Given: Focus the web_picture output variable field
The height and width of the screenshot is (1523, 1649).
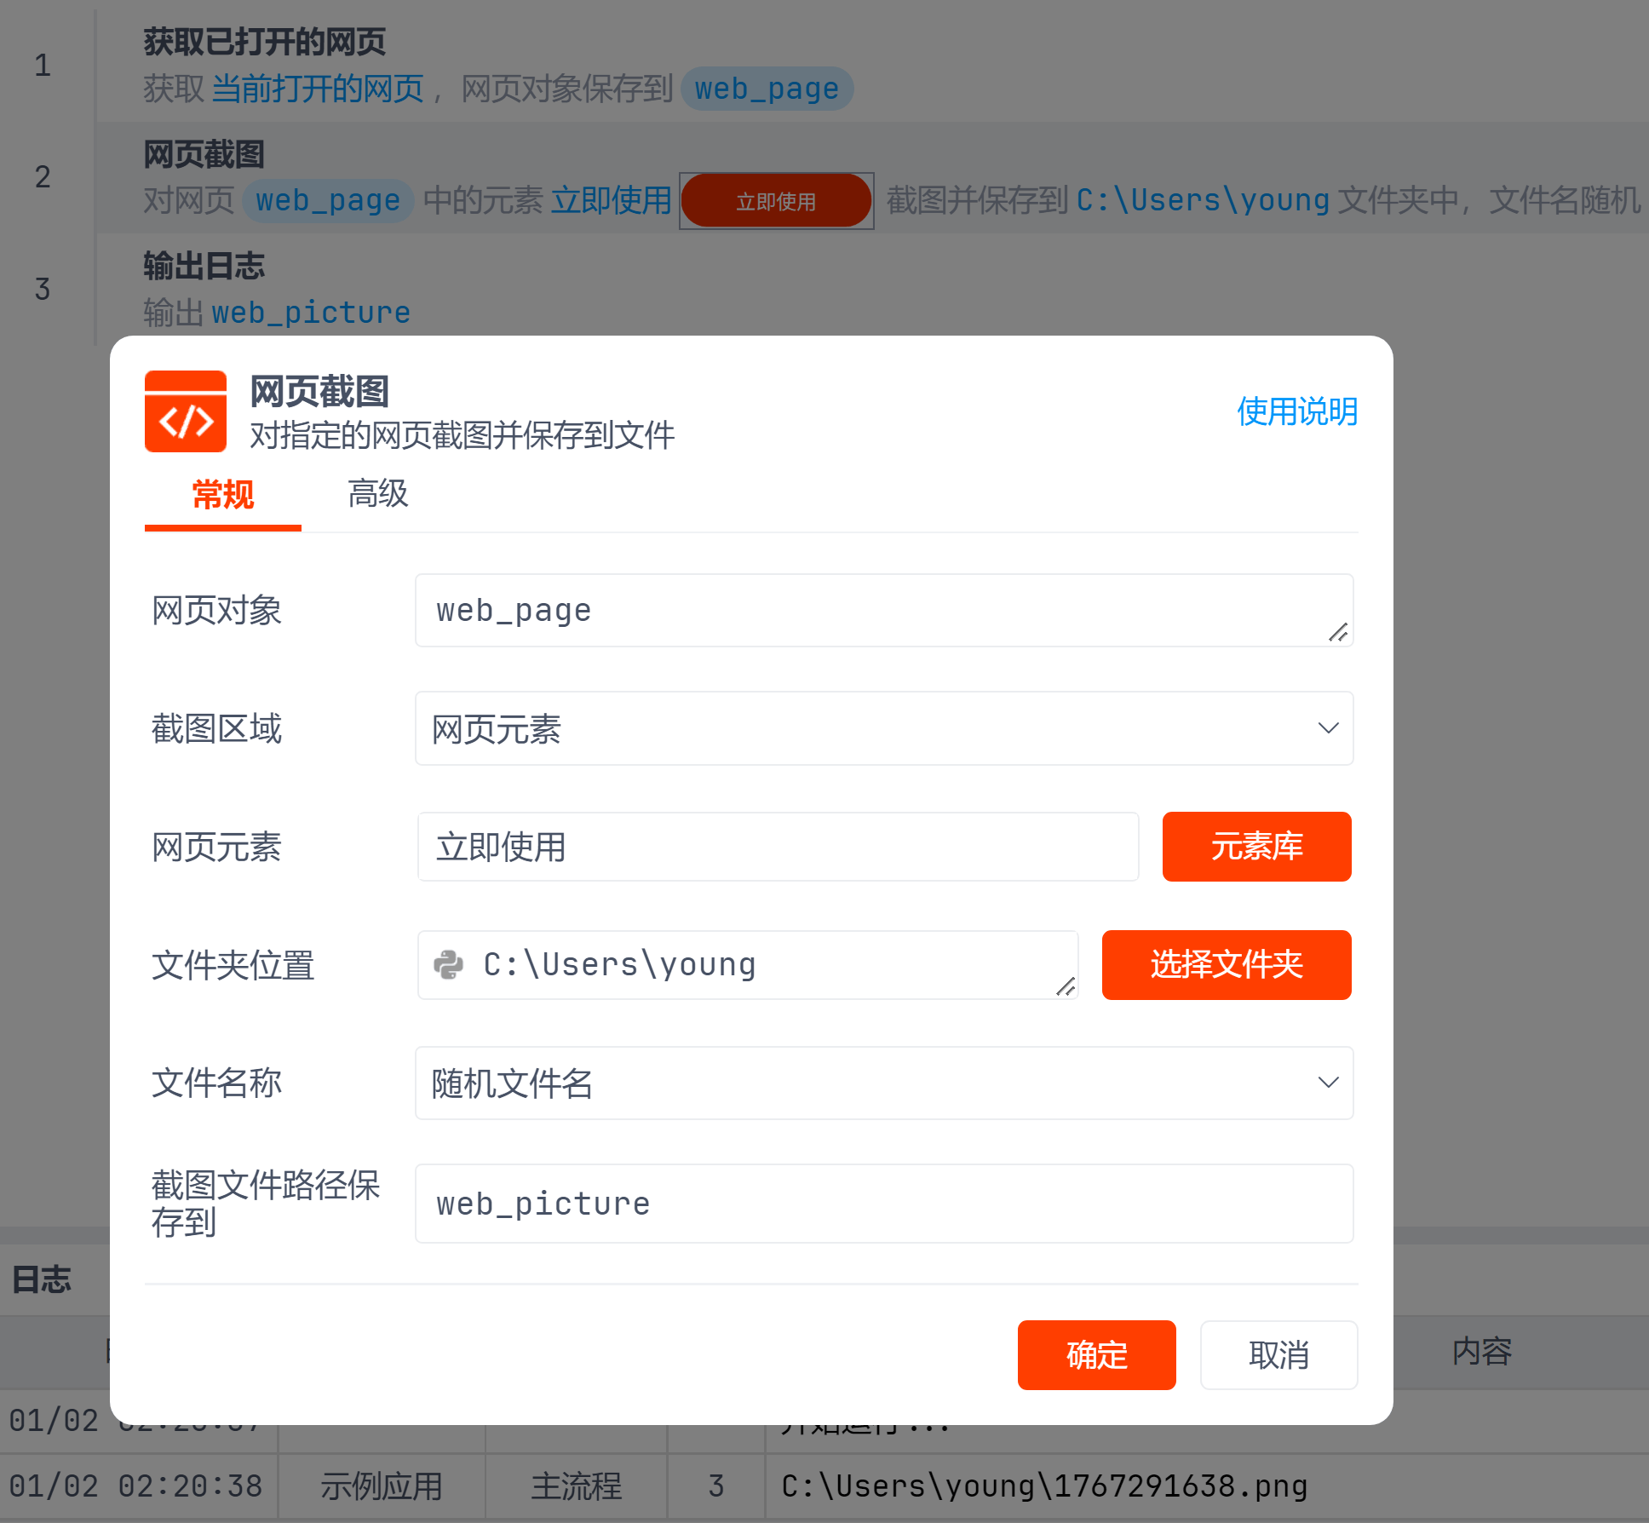Looking at the screenshot, I should coord(882,1204).
